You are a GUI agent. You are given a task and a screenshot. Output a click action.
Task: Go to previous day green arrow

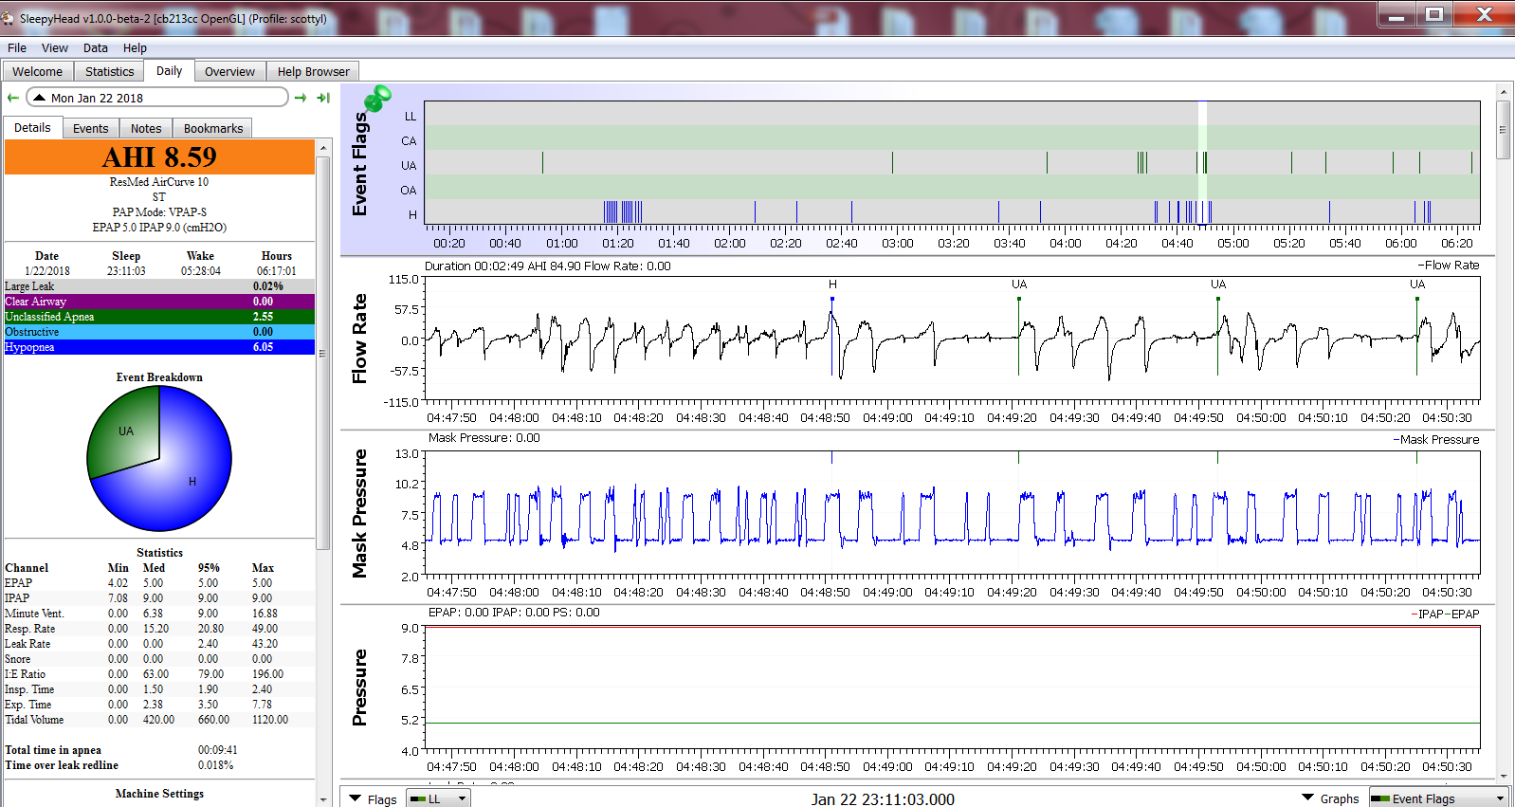pyautogui.click(x=13, y=98)
